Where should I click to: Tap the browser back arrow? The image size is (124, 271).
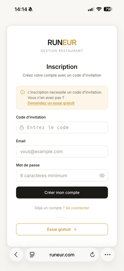pyautogui.click(x=16, y=254)
